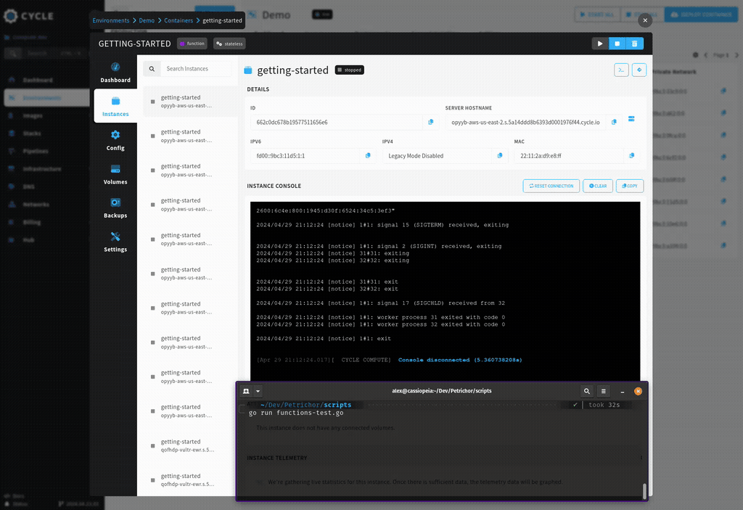Viewport: 743px width, 510px height.
Task: Stop the container with the square button
Action: pos(617,44)
